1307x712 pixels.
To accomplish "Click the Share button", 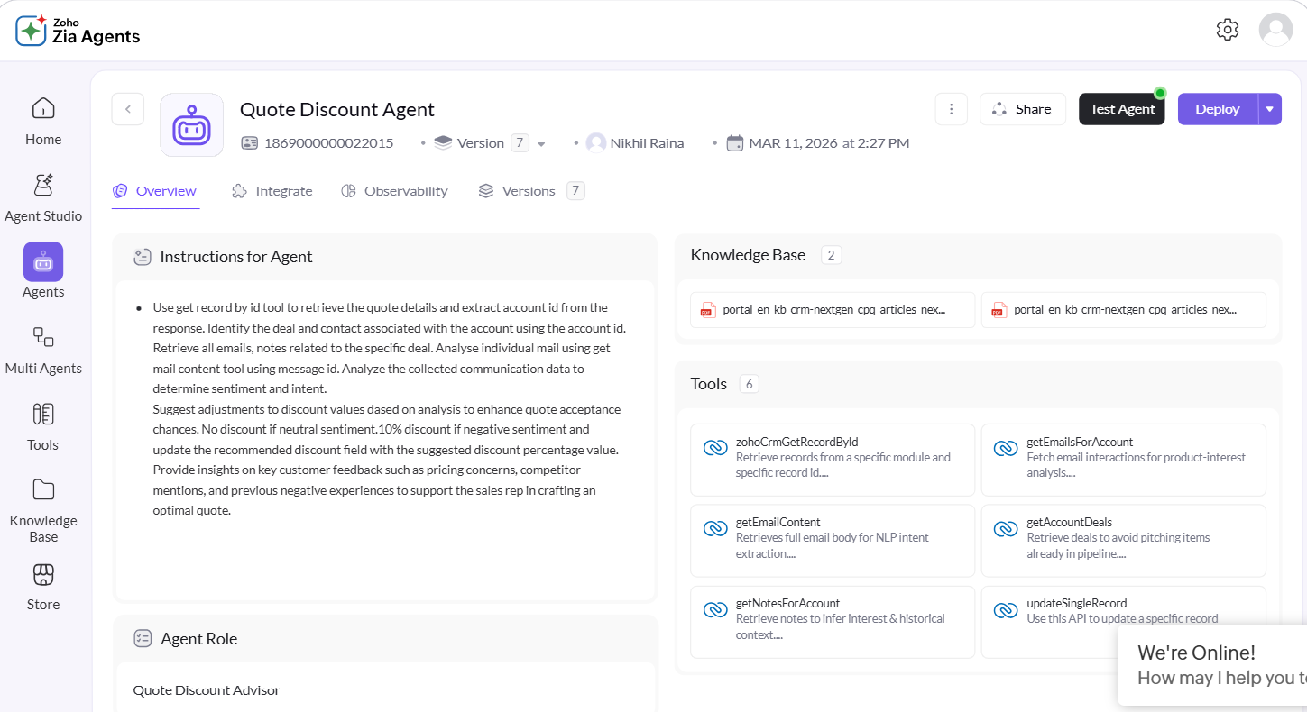I will click(1023, 109).
